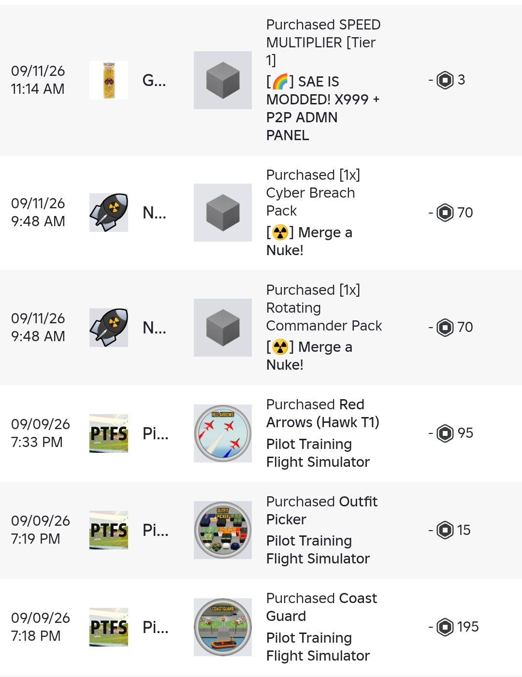
Task: Open the Coast Guard pass thumbnail
Action: point(223,627)
